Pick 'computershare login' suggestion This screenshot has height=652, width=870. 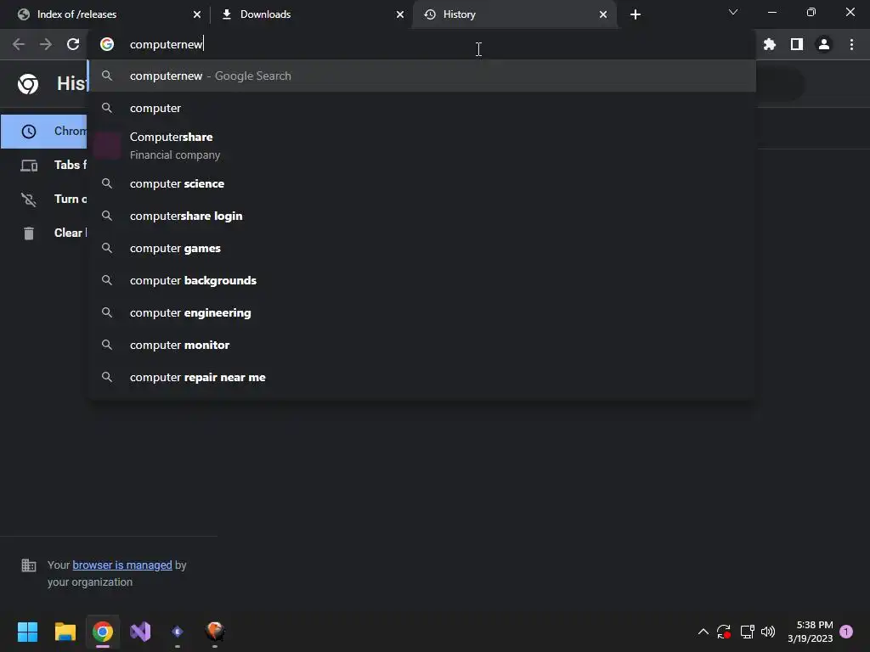point(423,216)
